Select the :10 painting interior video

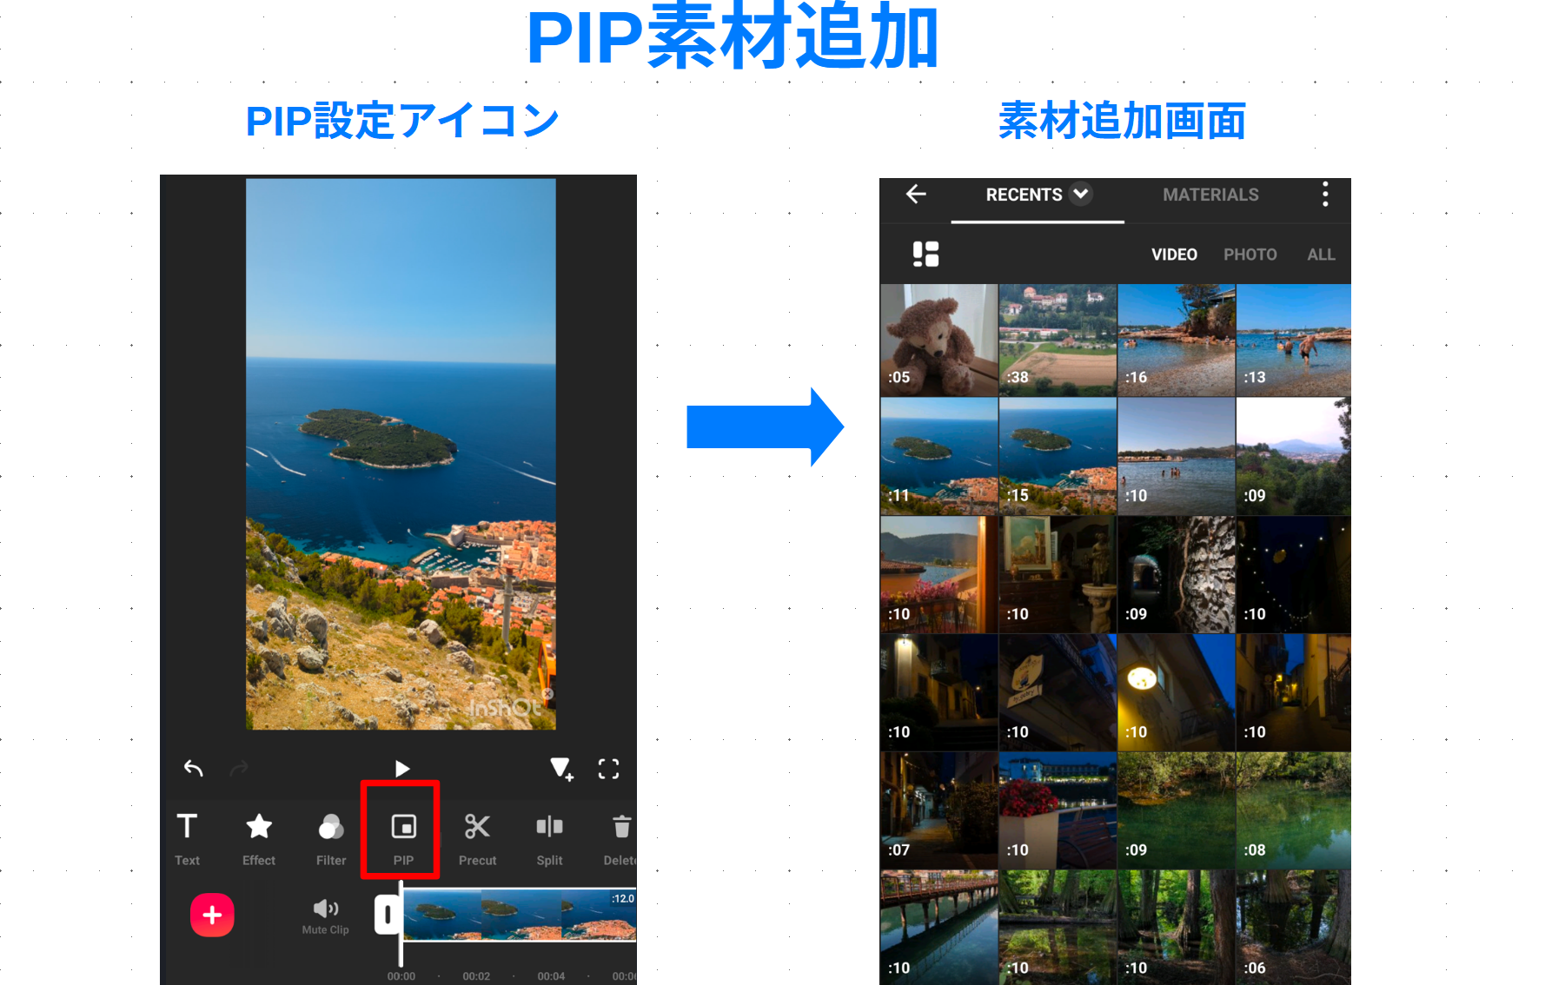(x=1058, y=575)
